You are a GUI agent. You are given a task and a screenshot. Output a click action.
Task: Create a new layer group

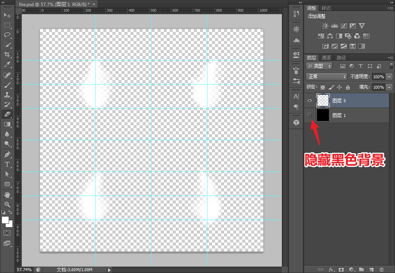pos(361,270)
